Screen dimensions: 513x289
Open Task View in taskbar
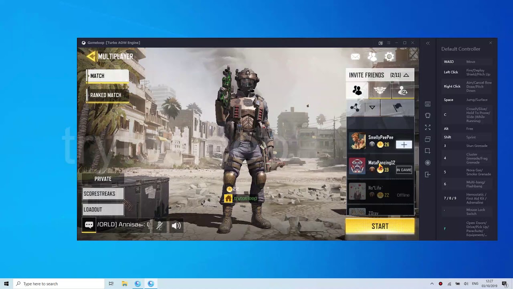click(111, 284)
